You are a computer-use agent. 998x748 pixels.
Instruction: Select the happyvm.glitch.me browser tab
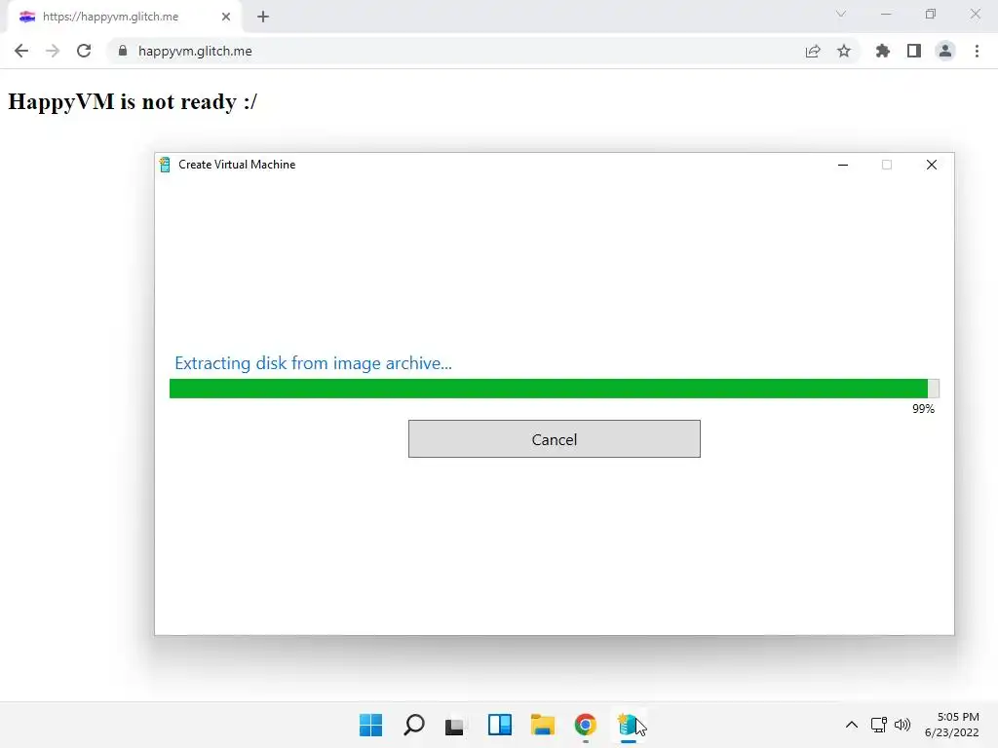pos(124,17)
